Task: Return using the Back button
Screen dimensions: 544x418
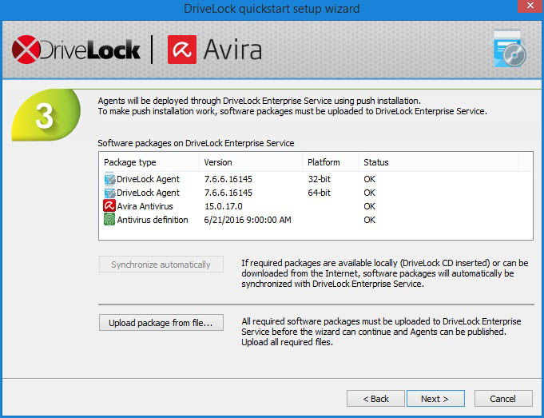Action: (x=375, y=398)
